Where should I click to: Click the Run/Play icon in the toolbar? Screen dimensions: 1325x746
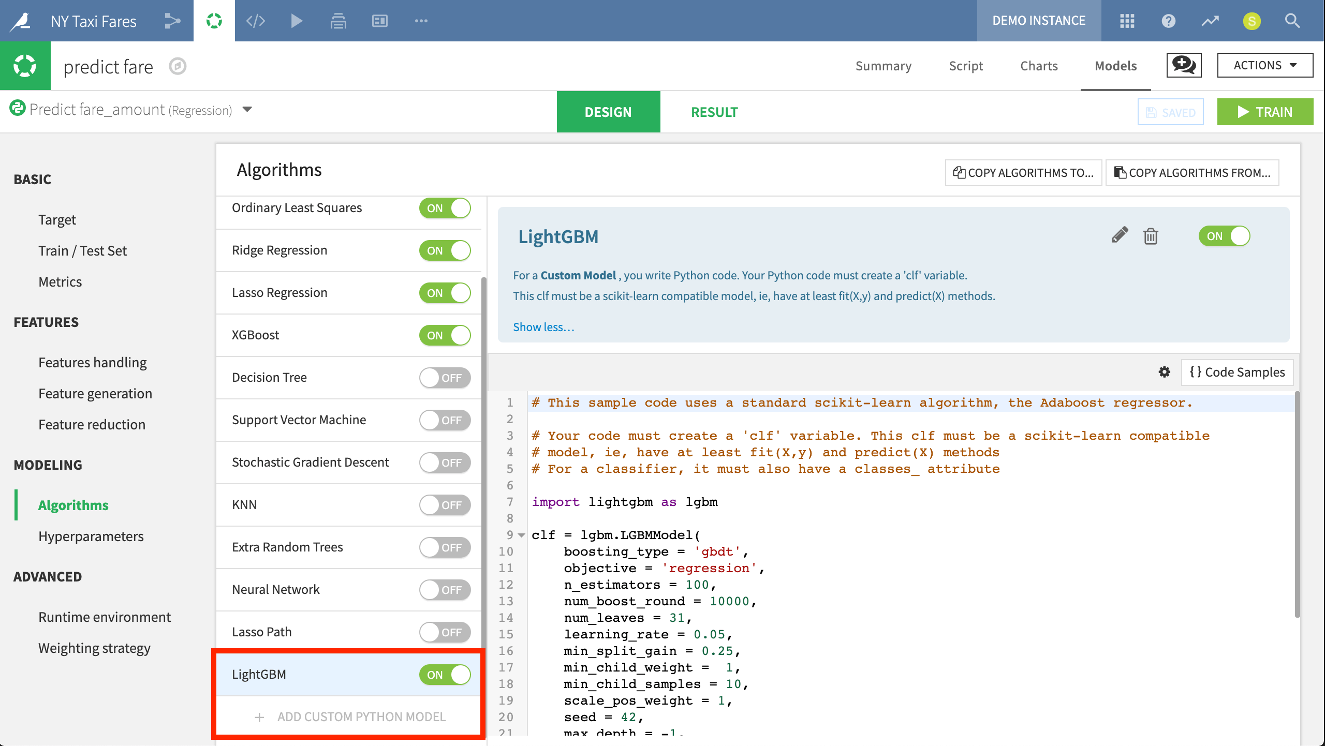point(297,20)
